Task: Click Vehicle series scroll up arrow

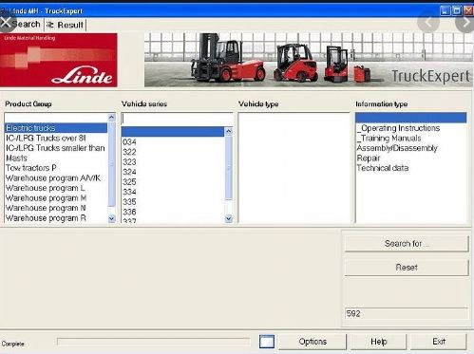Action: 228,131
